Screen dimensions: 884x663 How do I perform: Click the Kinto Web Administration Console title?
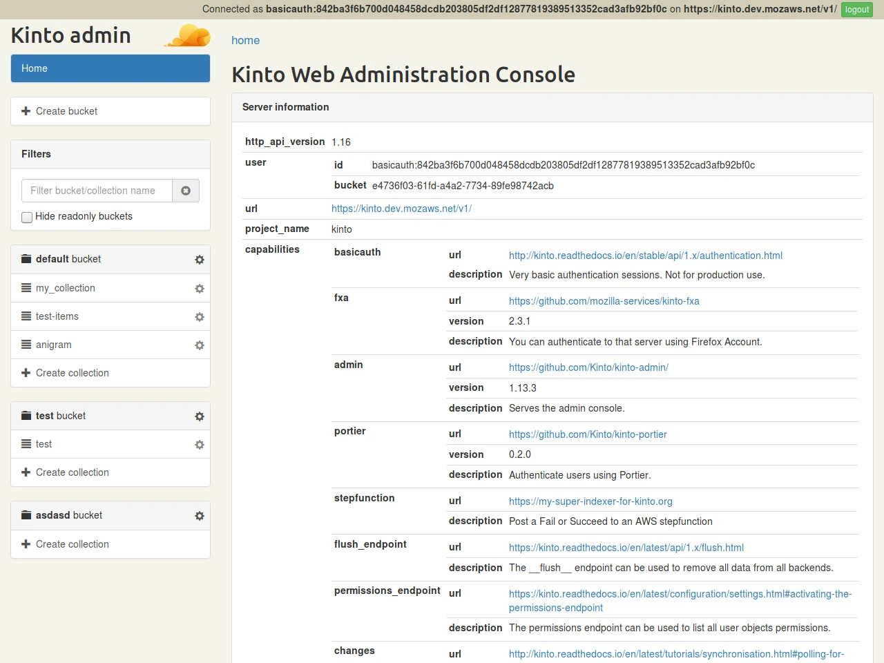(403, 75)
